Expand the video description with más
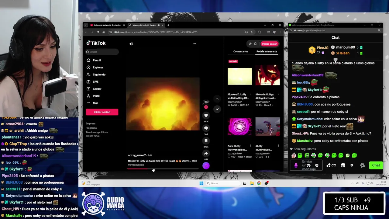 (194, 161)
